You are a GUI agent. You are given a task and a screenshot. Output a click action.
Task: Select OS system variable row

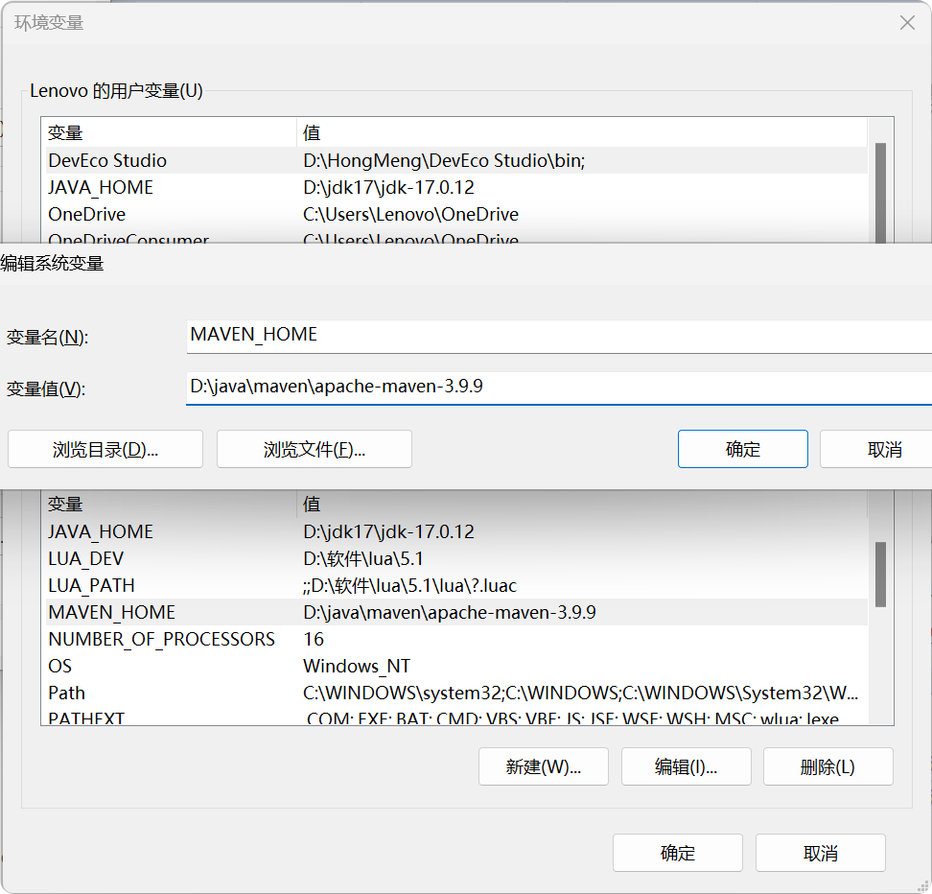[456, 666]
